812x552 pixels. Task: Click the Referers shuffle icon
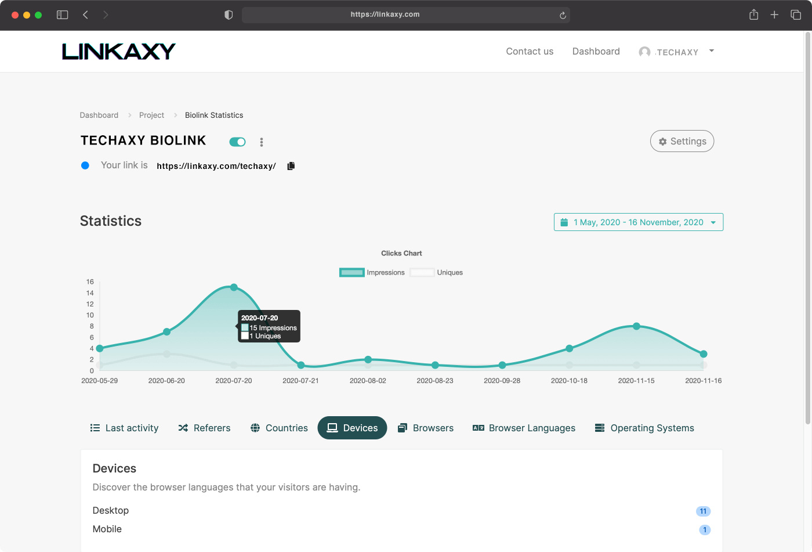click(x=183, y=428)
